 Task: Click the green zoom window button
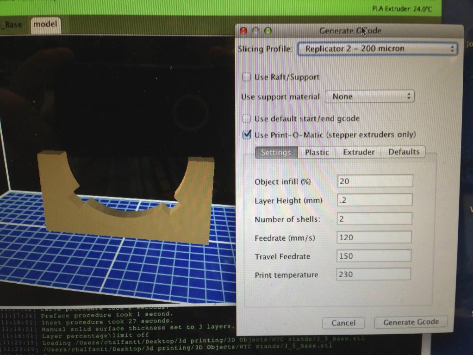[267, 31]
